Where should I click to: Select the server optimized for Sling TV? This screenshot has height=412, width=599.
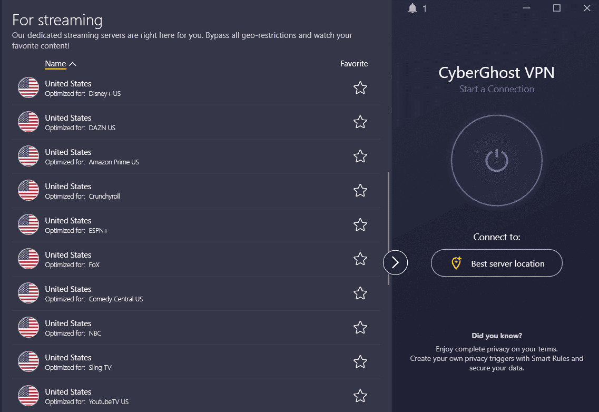pos(196,361)
